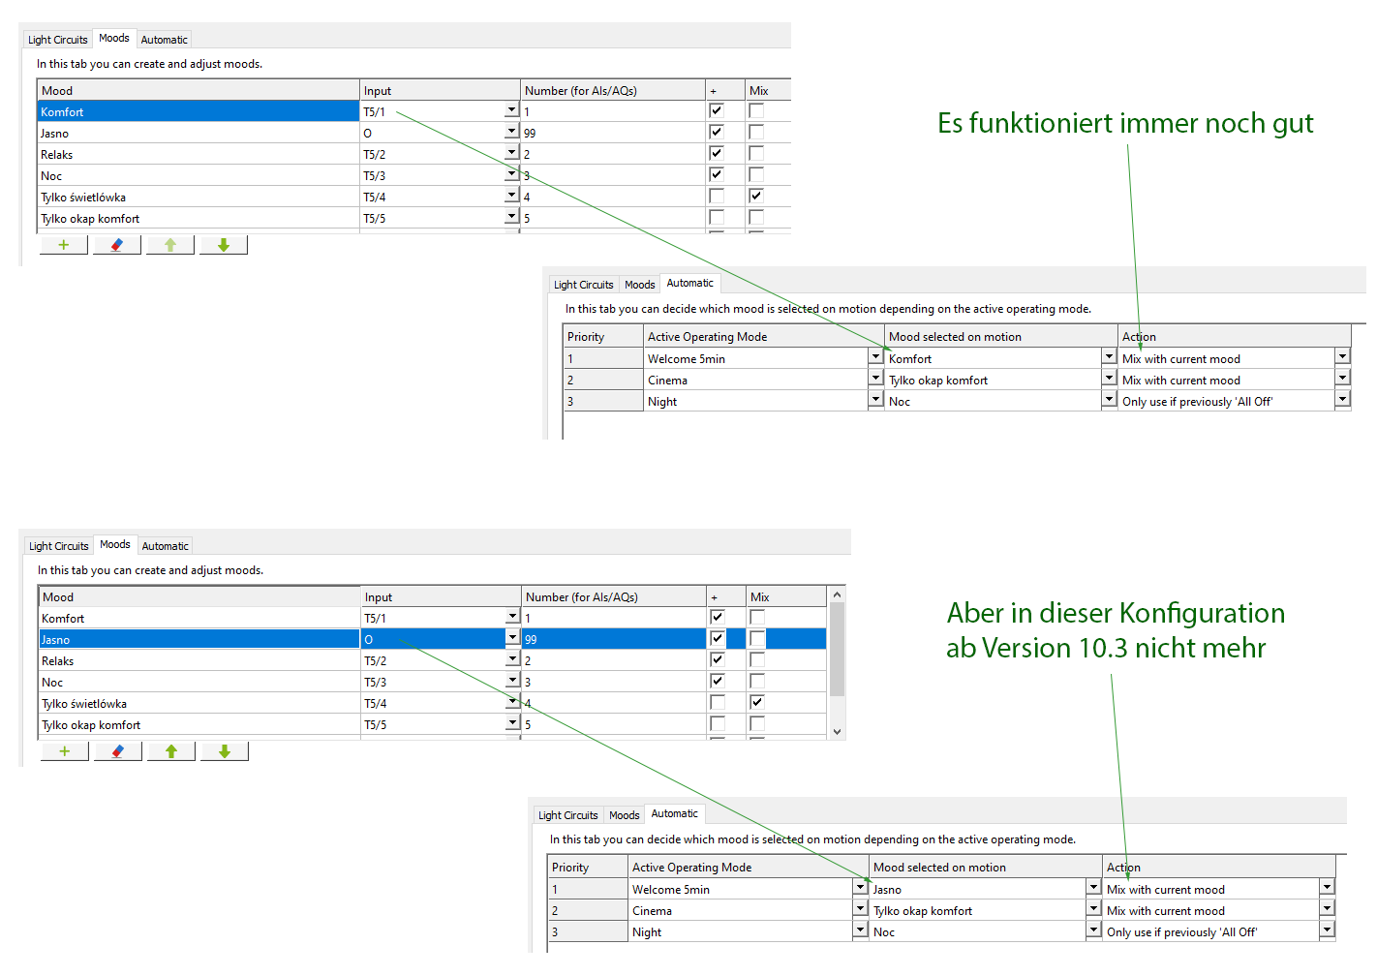Click the Action column header in the lower Automatic panel
Image resolution: width=1377 pixels, height=976 pixels.
point(1219,867)
